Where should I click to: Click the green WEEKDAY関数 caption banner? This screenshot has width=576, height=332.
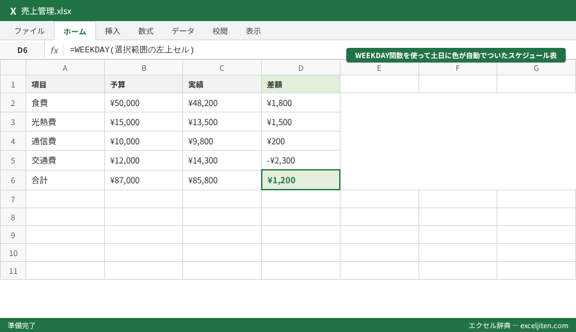(x=456, y=56)
